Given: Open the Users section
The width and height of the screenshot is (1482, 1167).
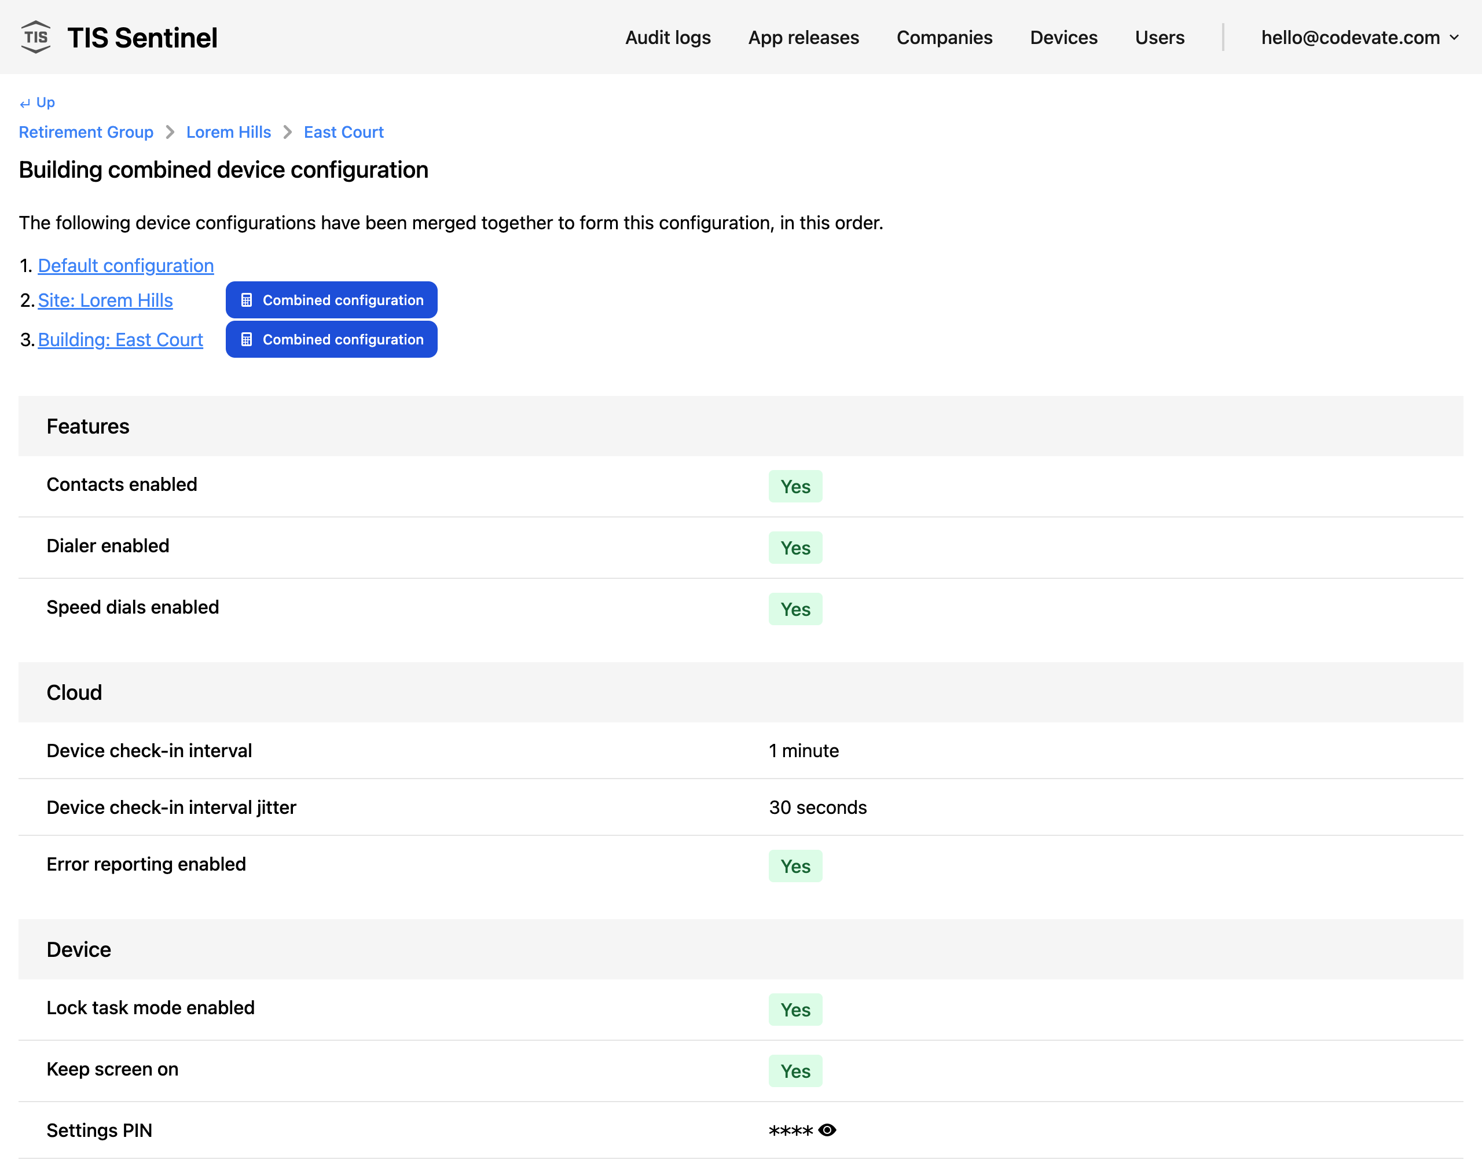Looking at the screenshot, I should click(1160, 38).
